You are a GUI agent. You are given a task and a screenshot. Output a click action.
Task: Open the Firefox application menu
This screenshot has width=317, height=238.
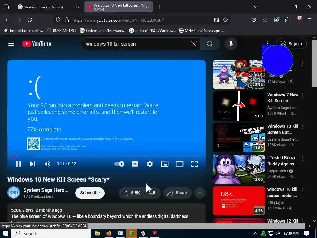tap(310, 20)
